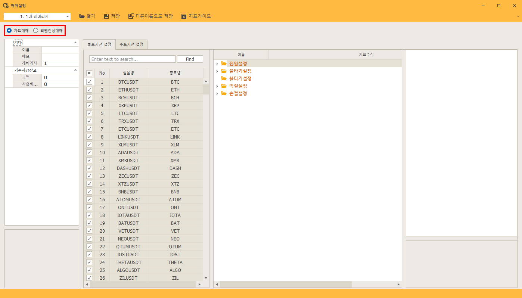Click the symbol list vertical scrollbar thumb
The image size is (522, 298).
point(206,90)
